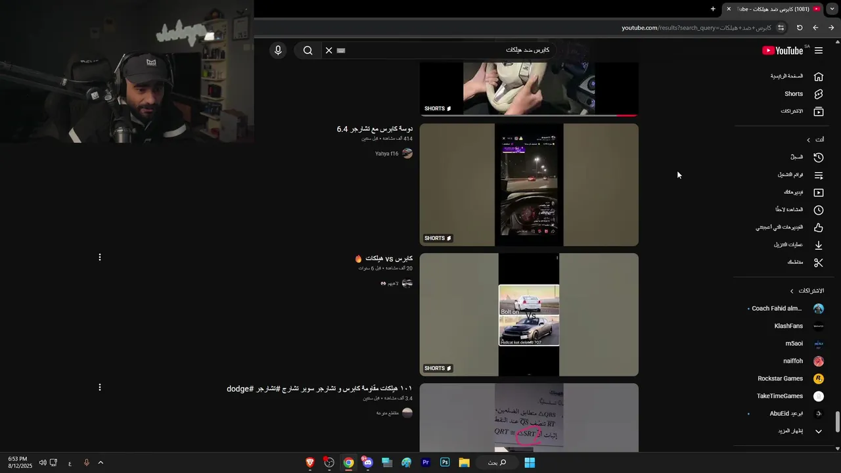Image resolution: width=841 pixels, height=473 pixels.
Task: Open more options for '١٠١ هيلكات' video
Action: pyautogui.click(x=100, y=388)
